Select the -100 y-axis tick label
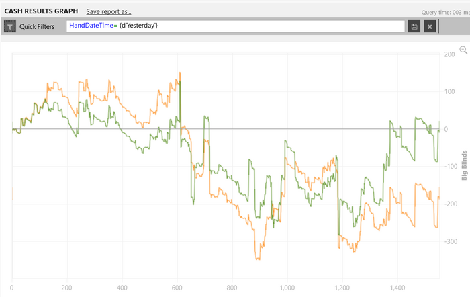The width and height of the screenshot is (470, 297). click(451, 167)
